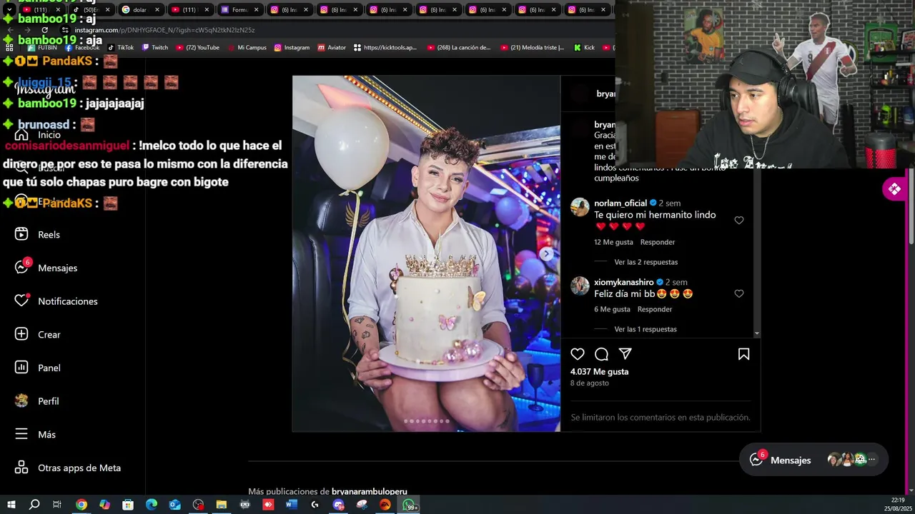This screenshot has width=915, height=514.
Task: Open Windows taskbar search
Action: (34, 505)
